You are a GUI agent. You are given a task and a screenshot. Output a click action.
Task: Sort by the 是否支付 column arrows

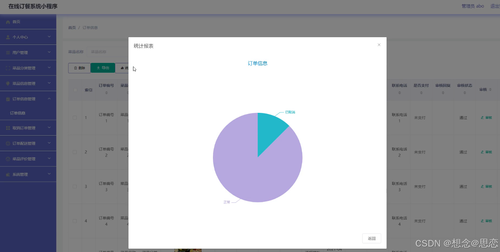[421, 93]
